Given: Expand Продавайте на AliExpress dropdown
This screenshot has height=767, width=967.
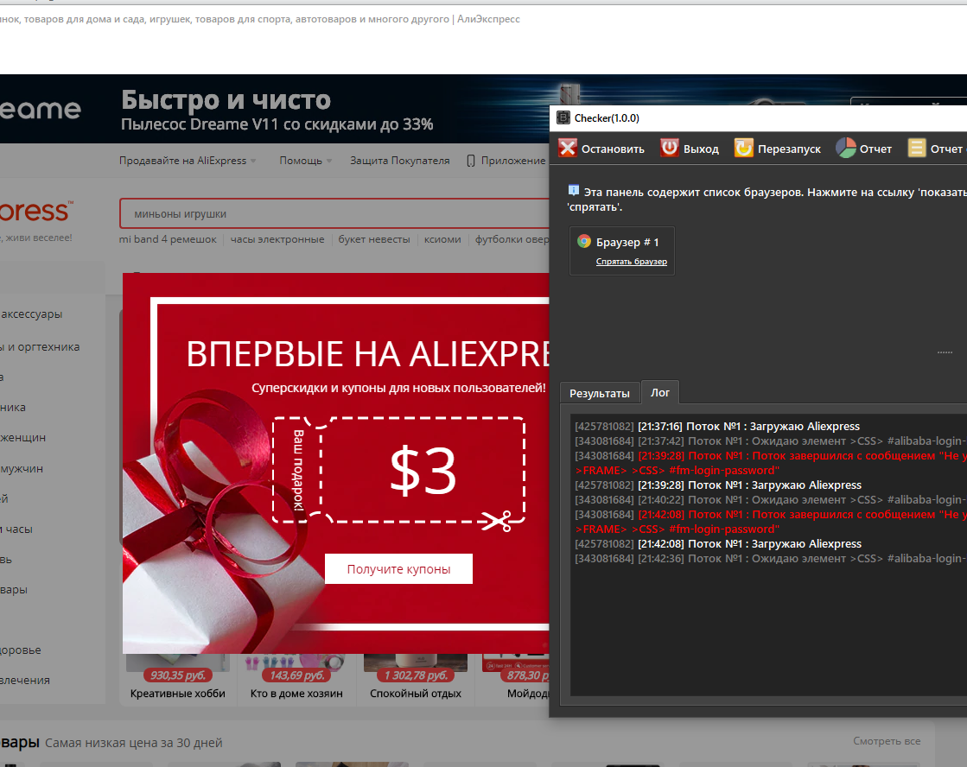Looking at the screenshot, I should [x=188, y=161].
